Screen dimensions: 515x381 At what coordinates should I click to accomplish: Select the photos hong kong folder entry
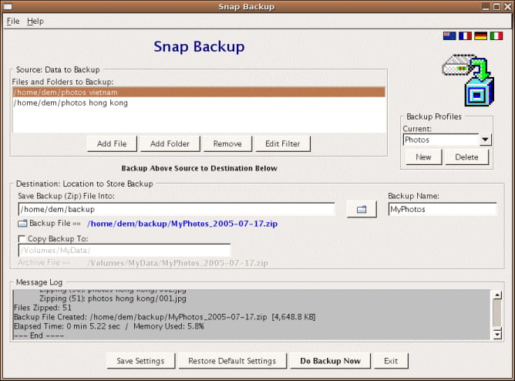tap(71, 103)
